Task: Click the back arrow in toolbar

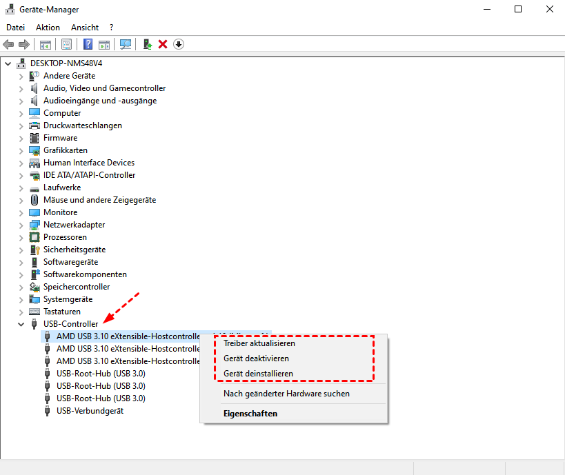Action: coord(9,44)
